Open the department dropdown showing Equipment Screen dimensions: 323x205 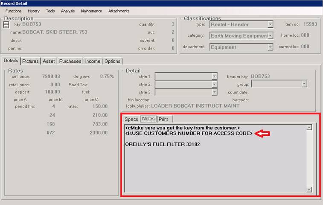coord(270,47)
